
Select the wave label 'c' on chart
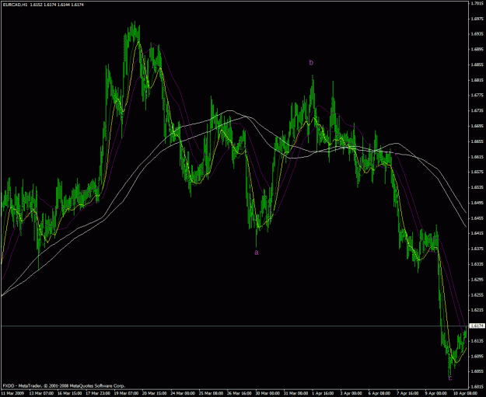click(450, 378)
